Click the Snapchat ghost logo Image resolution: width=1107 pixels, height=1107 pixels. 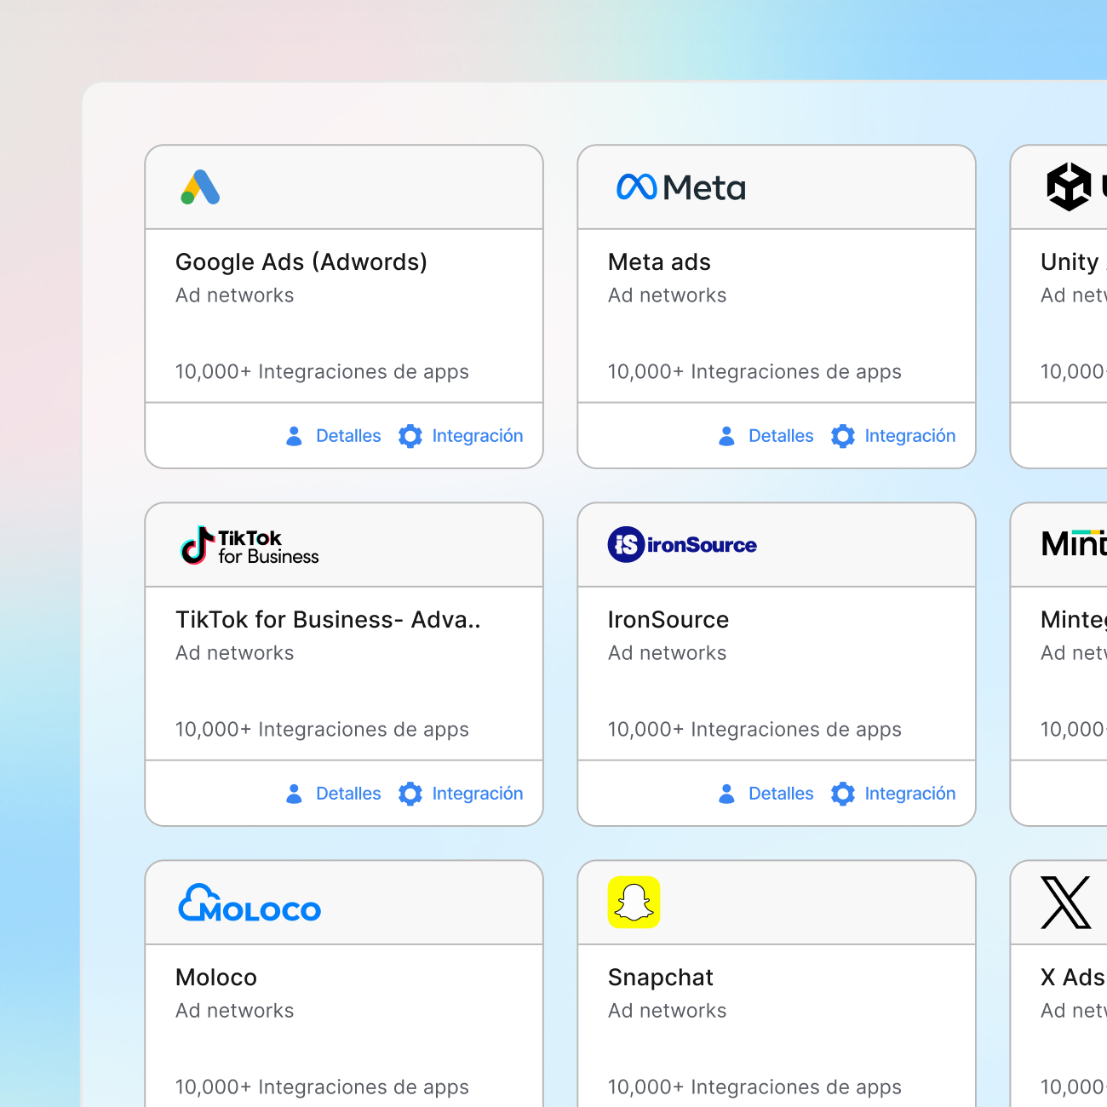pyautogui.click(x=634, y=902)
